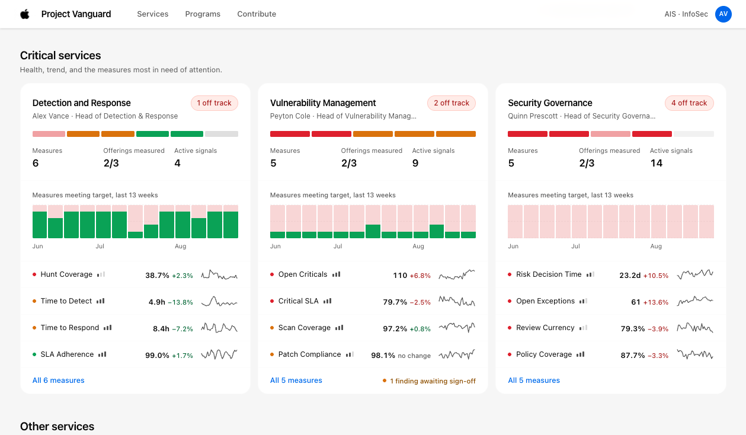Click AIS · InfoSec account label
Screen dimensions: 746x435
[686, 14]
